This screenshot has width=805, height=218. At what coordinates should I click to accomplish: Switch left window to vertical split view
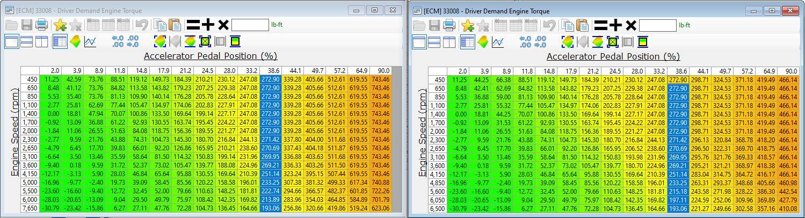pyautogui.click(x=41, y=41)
